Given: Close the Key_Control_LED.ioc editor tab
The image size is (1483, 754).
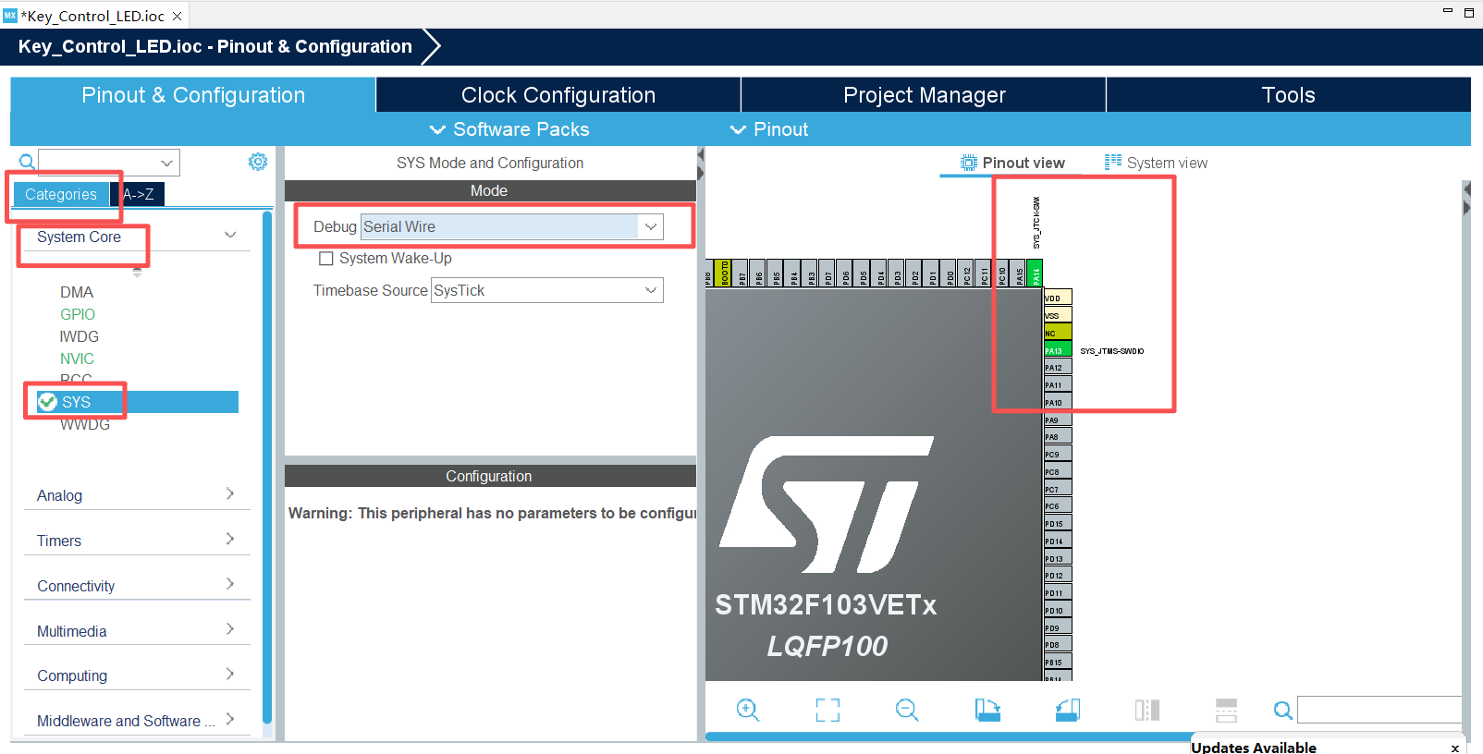Looking at the screenshot, I should (177, 16).
